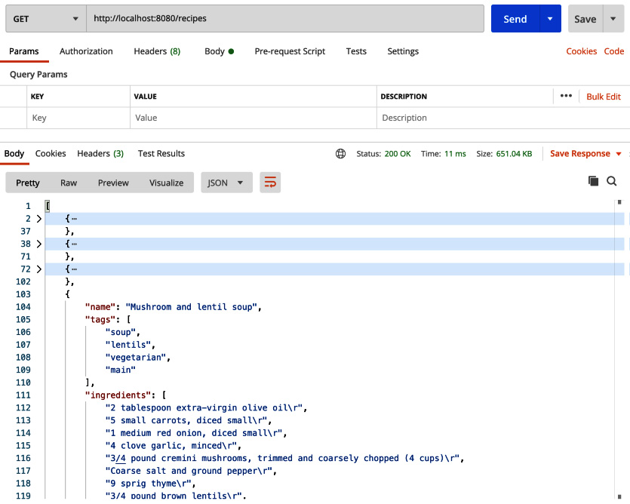
Task: Open the Cookies link
Action: coord(582,51)
